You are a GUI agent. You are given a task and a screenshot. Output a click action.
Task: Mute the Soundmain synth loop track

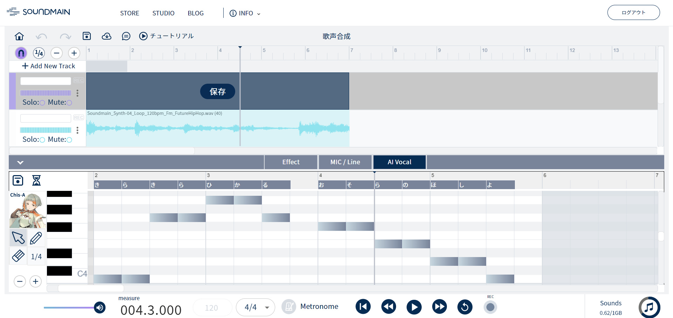click(69, 140)
